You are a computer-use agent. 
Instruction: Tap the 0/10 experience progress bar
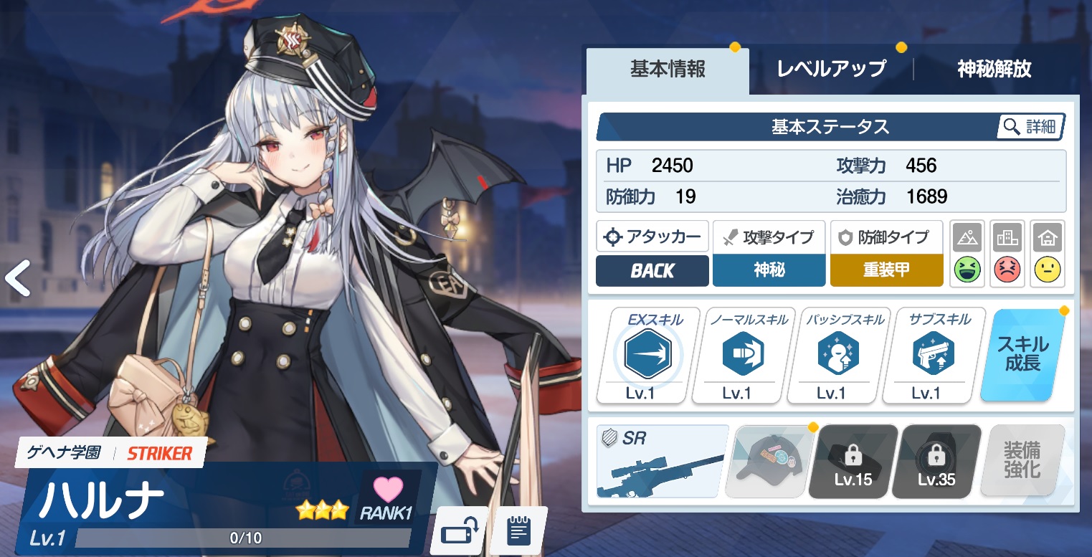coord(243,538)
